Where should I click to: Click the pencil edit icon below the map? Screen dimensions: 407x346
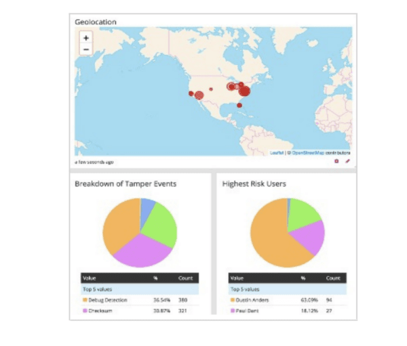(x=347, y=161)
